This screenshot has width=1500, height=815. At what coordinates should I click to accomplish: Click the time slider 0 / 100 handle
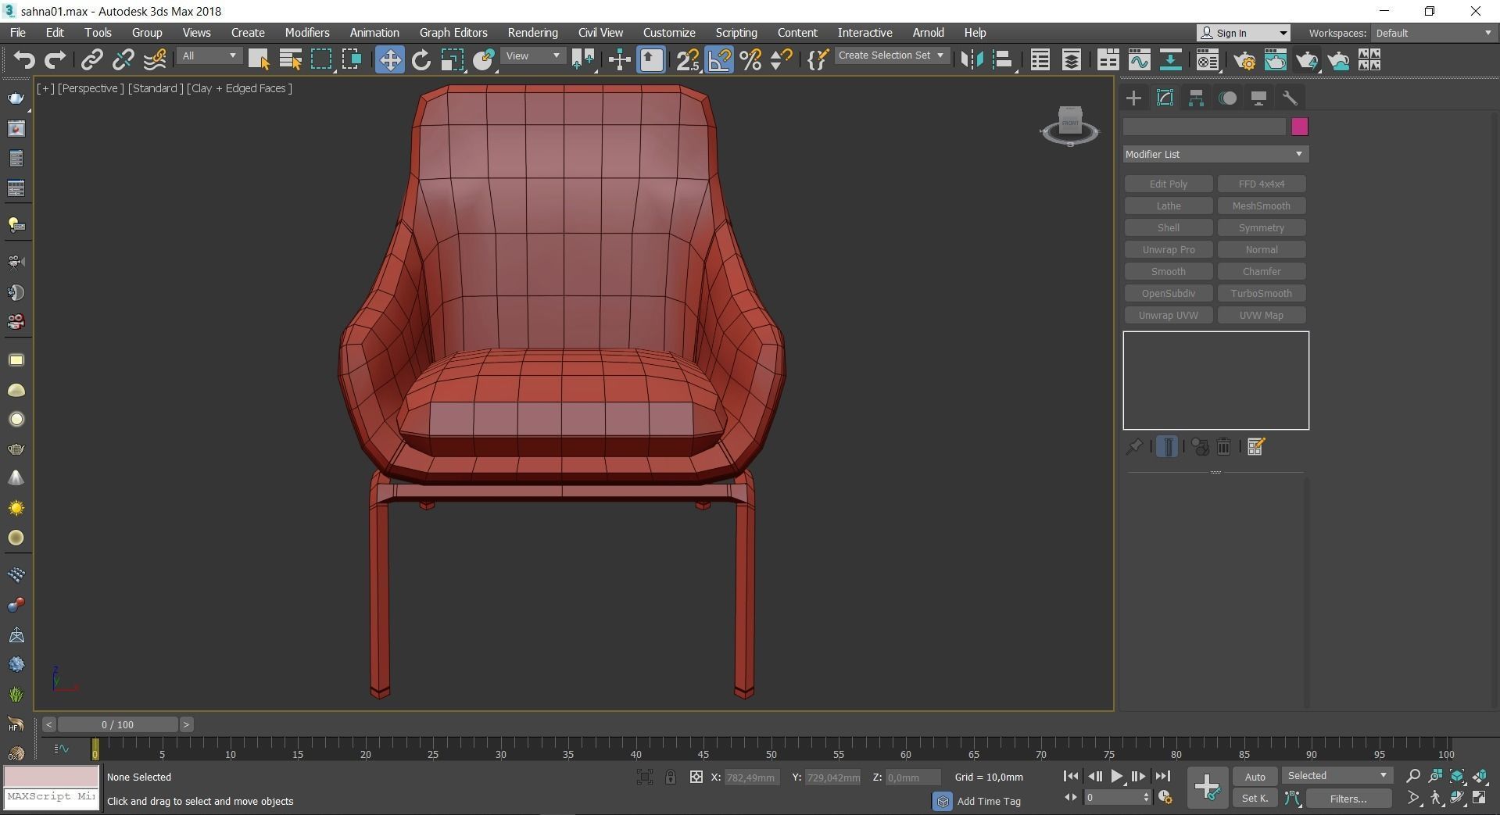[x=118, y=724]
